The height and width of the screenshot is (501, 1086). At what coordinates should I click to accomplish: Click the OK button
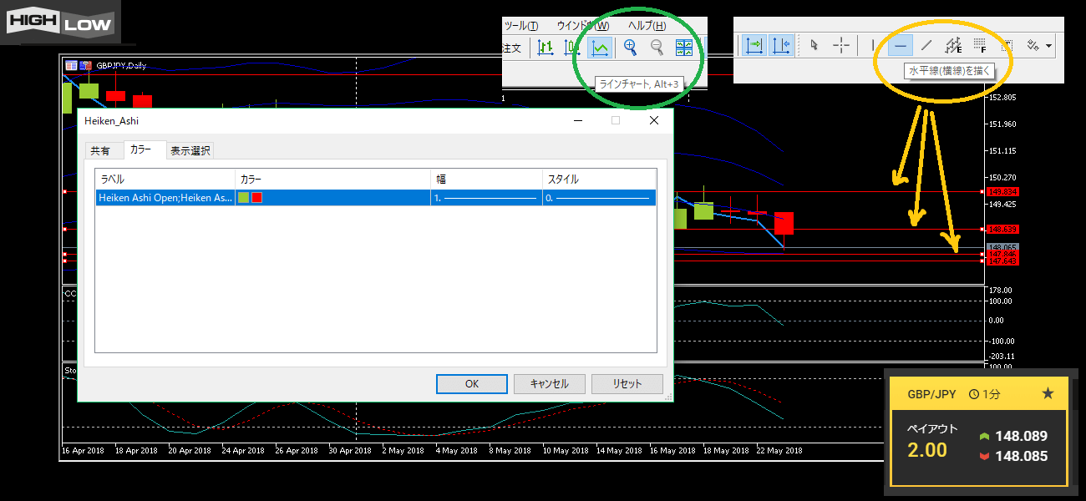point(471,384)
